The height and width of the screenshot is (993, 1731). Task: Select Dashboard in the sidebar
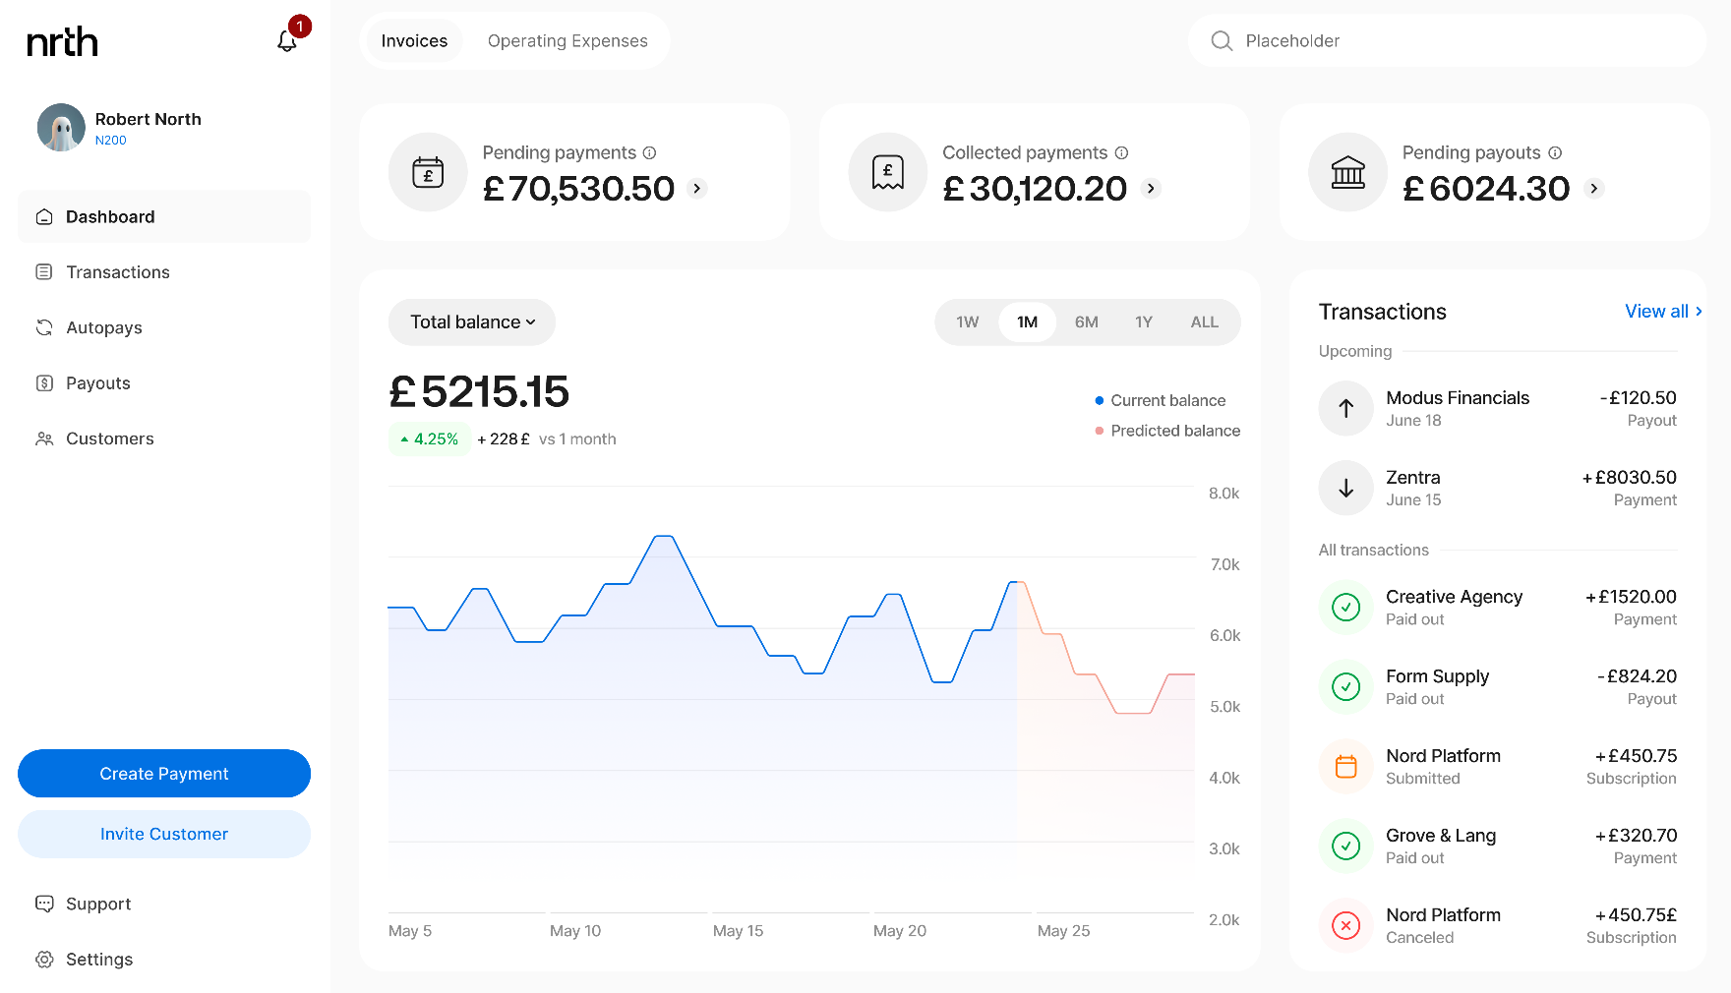tap(164, 216)
